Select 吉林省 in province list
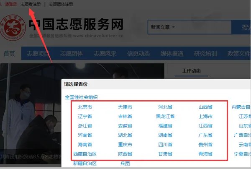Viewport: 251px width, 169px height. coord(125,116)
